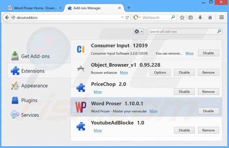Open More link for Consumer Input
The image size is (229, 148).
[190, 54]
